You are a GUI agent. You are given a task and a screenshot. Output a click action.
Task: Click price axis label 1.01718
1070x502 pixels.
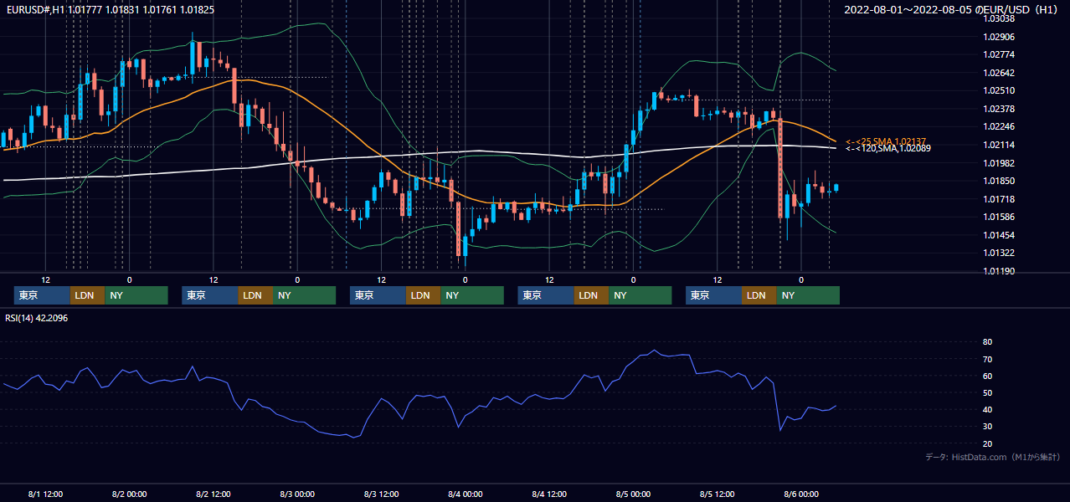(998, 199)
